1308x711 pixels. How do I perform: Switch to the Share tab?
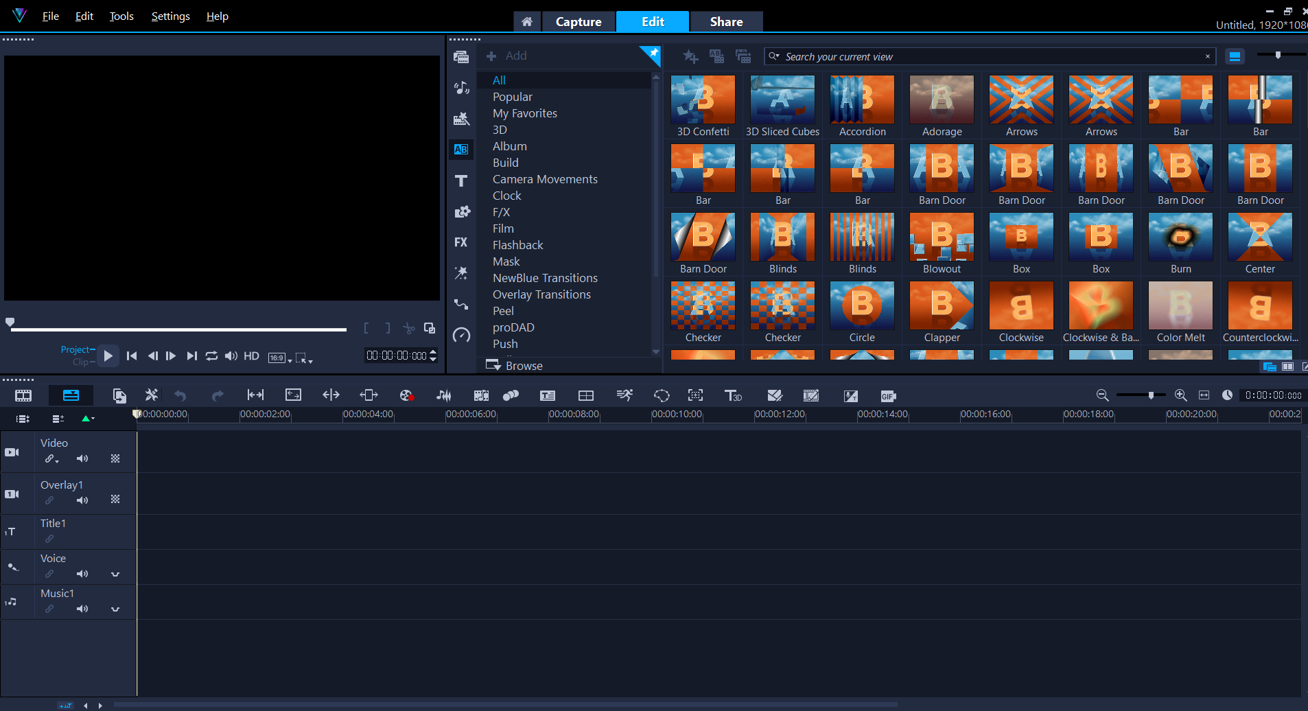pos(725,21)
